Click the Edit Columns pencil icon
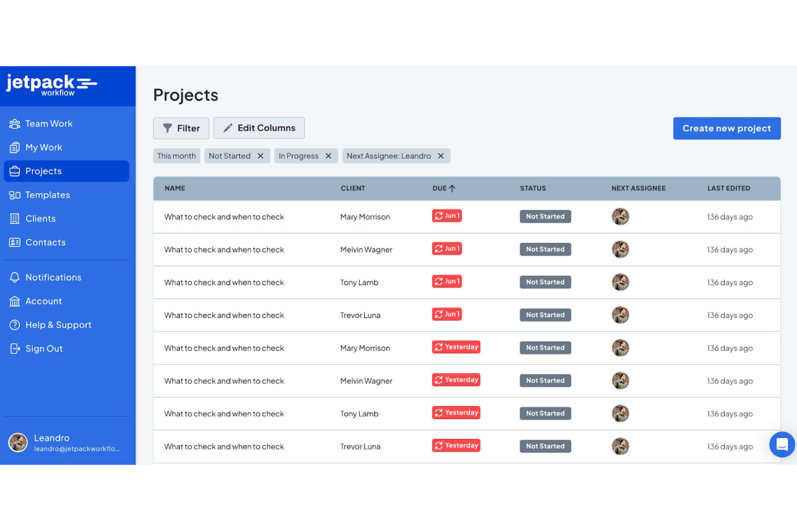Viewport: 797px width, 531px height. click(228, 128)
